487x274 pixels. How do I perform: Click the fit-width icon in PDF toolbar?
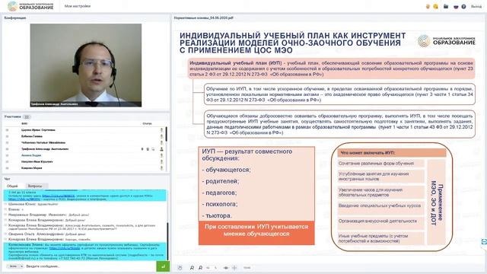click(226, 267)
